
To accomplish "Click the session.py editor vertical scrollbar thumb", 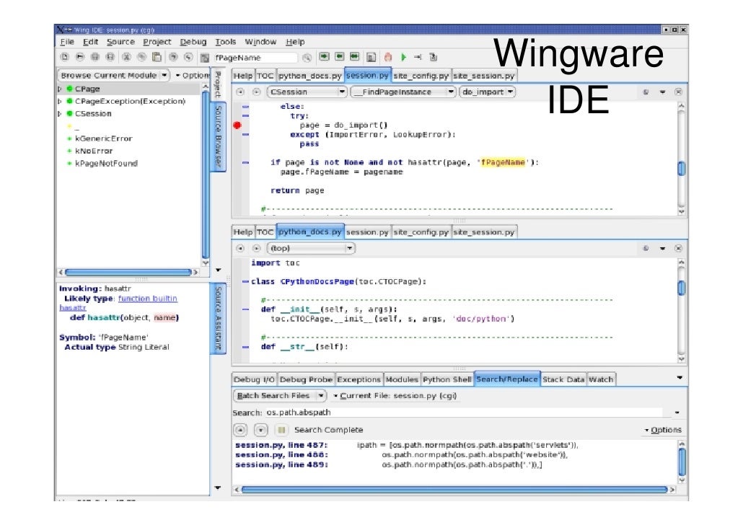I will 682,168.
